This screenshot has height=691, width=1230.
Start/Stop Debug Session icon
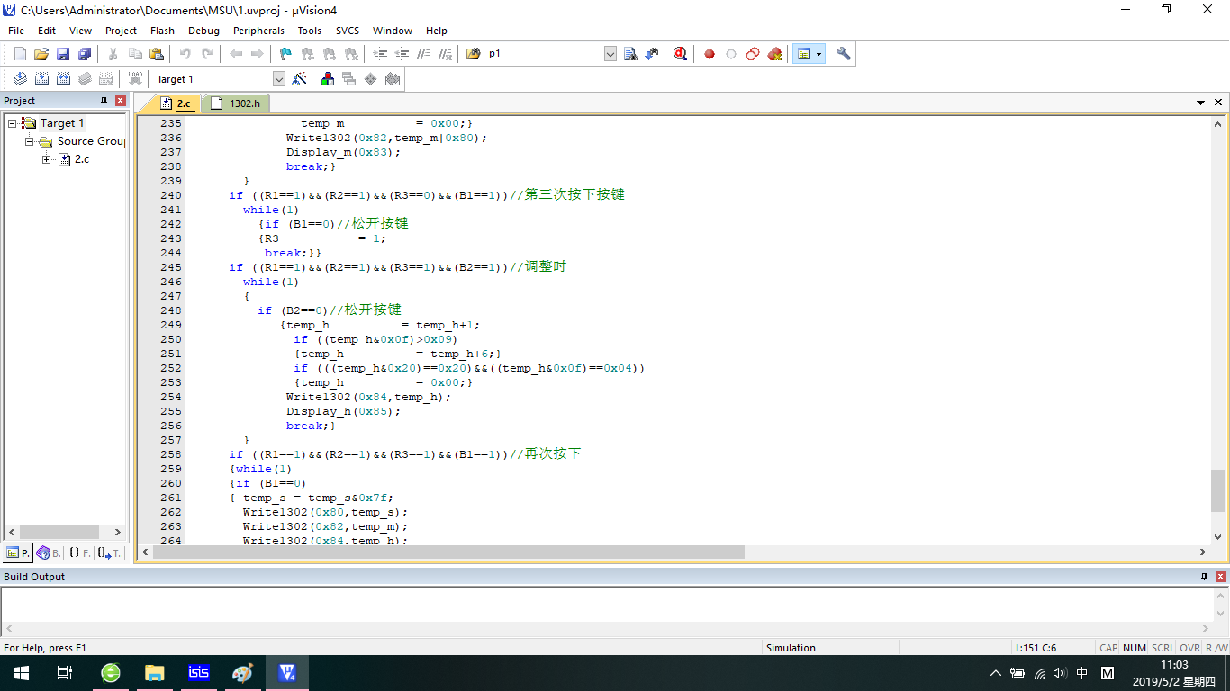[680, 54]
